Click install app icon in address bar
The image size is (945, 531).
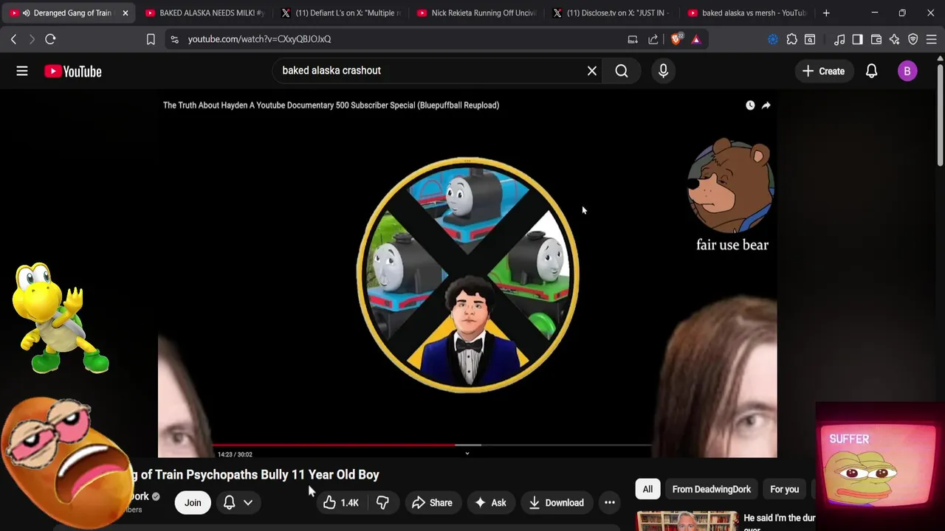coord(633,39)
